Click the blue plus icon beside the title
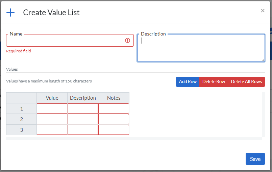 [x=11, y=13]
